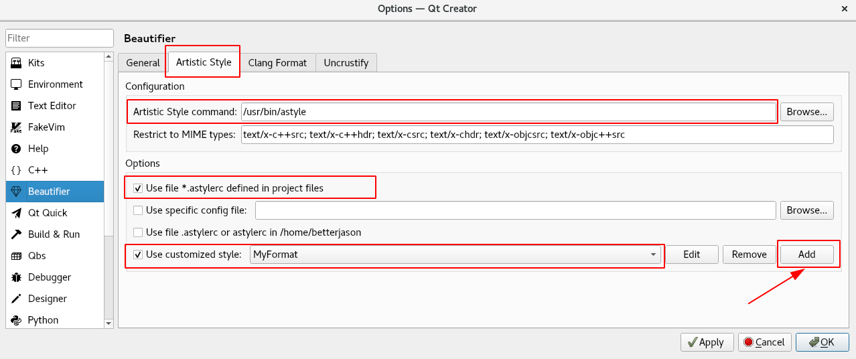Click the sidebar scrollbar down arrow

coord(109,323)
